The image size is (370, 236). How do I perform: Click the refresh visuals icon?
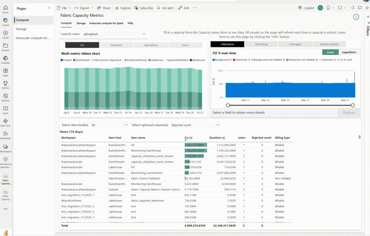353,8
